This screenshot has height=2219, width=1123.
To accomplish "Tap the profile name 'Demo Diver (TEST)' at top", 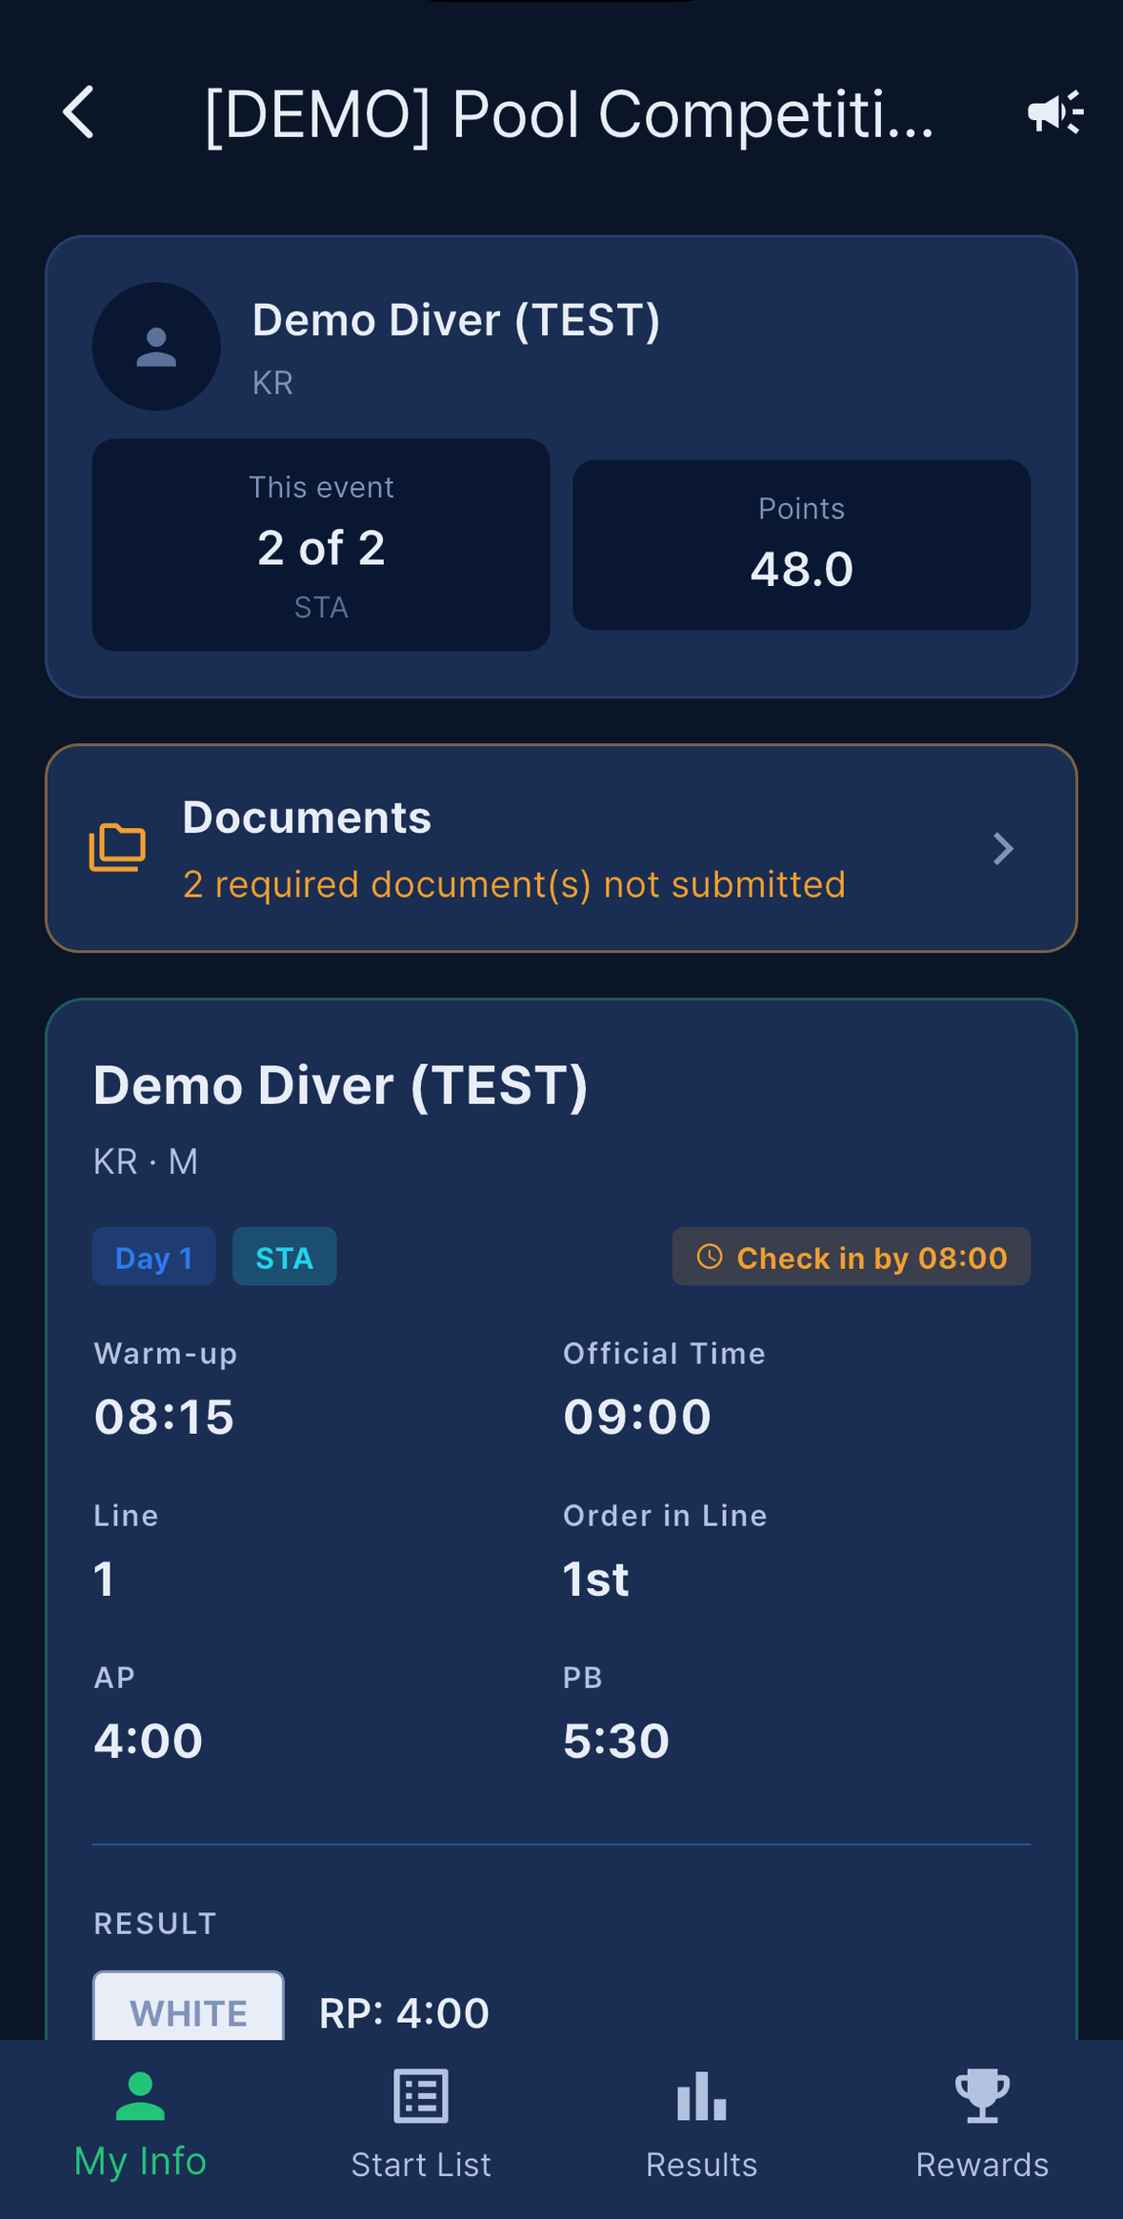I will [x=456, y=320].
